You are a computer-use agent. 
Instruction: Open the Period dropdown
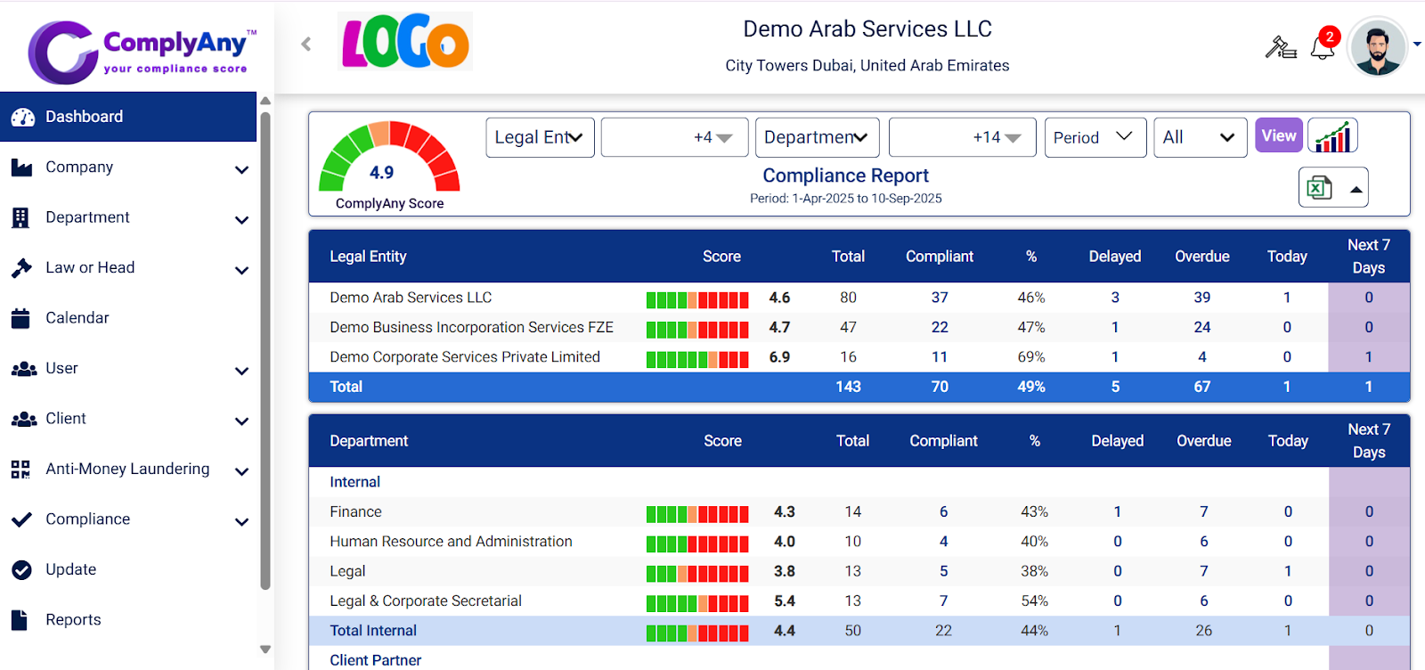pos(1095,137)
